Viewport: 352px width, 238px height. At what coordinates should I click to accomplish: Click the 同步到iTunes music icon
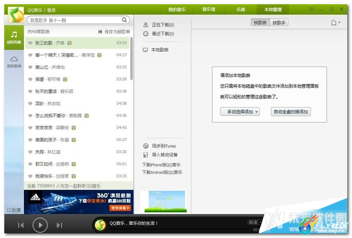[146, 146]
